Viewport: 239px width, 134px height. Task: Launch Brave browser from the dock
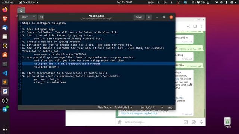(5, 19)
